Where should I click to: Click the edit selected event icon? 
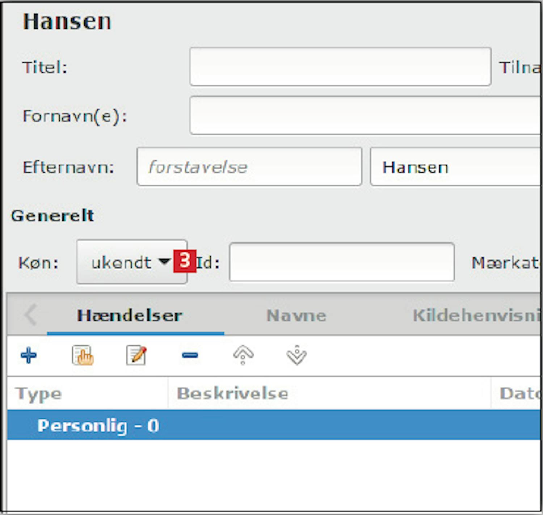(x=136, y=355)
